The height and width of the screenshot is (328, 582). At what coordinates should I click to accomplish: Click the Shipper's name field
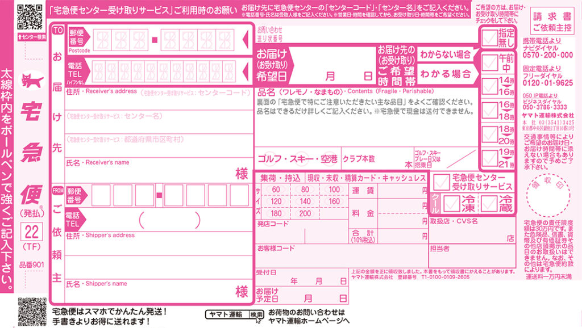pos(159,291)
